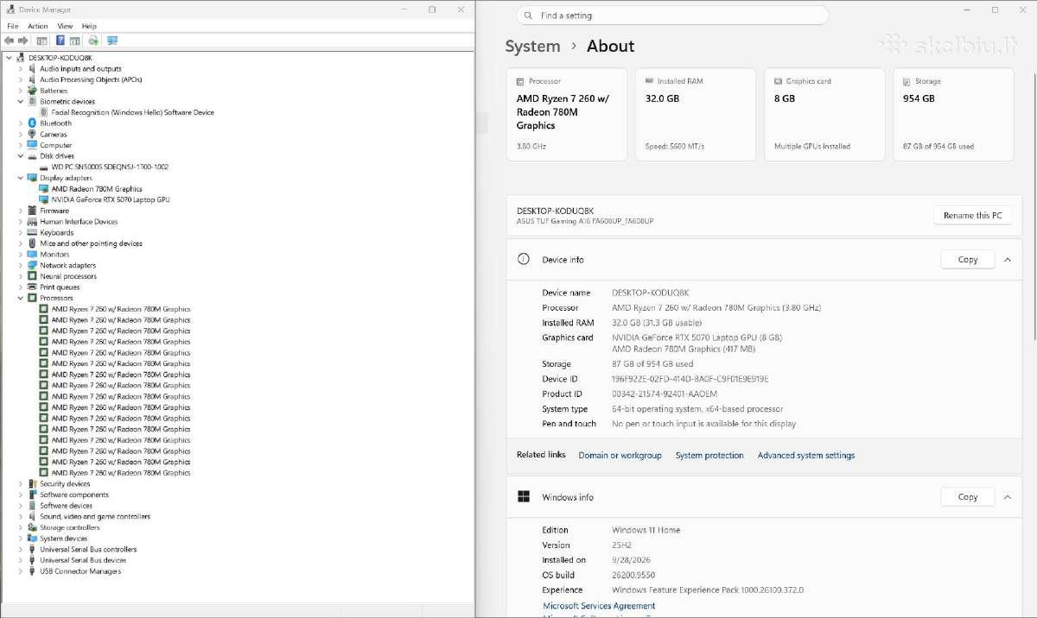Click the Batteries category icon
The height and width of the screenshot is (618, 1037).
pos(32,91)
